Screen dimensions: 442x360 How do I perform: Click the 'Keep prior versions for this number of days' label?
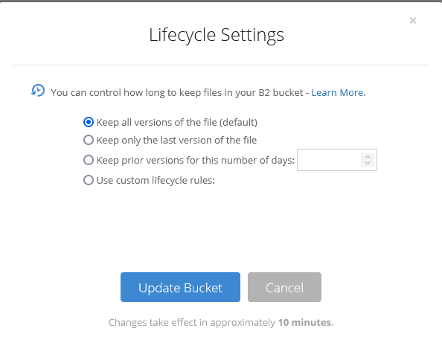(196, 160)
